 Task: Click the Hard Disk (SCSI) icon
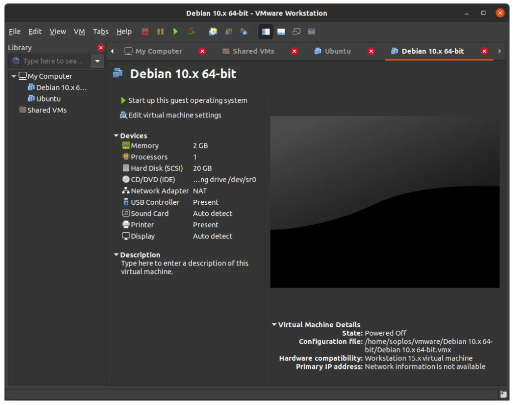(x=126, y=168)
